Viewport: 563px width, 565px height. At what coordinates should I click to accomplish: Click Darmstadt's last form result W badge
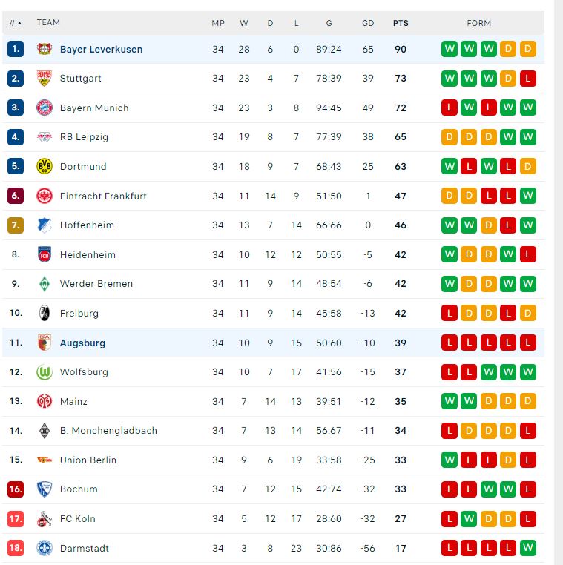tap(527, 548)
